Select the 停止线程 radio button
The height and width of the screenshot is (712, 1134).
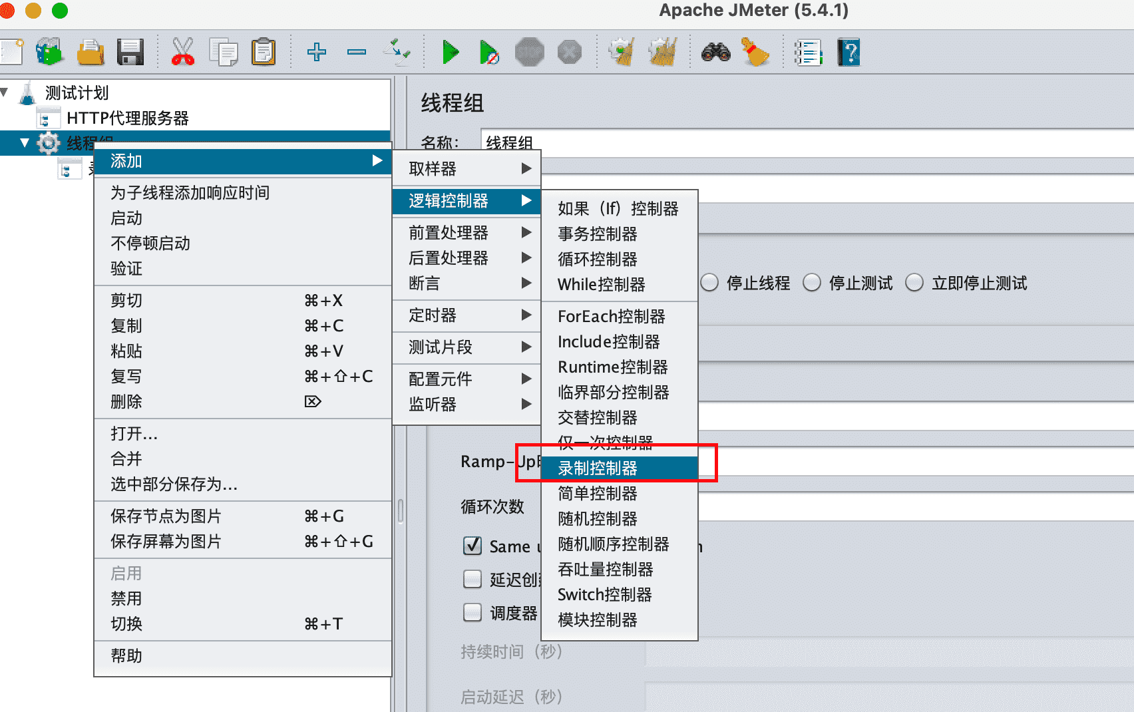point(709,283)
